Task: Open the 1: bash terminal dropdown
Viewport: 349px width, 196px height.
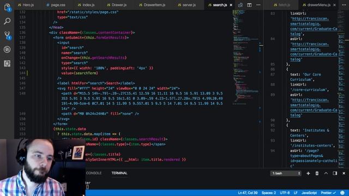Action: coord(286,173)
